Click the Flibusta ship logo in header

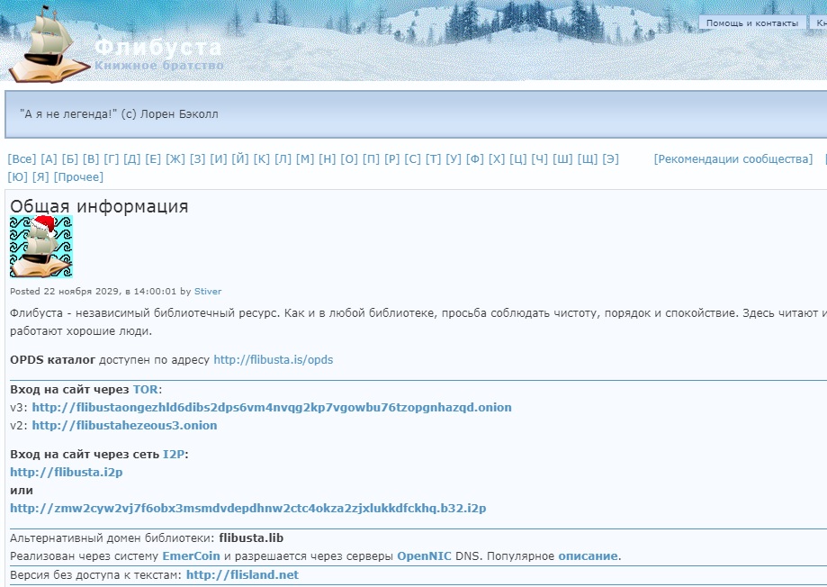click(x=49, y=45)
